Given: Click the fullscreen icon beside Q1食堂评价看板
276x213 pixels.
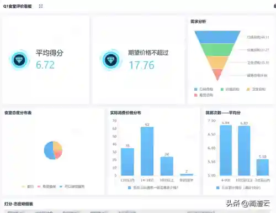Looking at the screenshot, I should click(x=41, y=6).
